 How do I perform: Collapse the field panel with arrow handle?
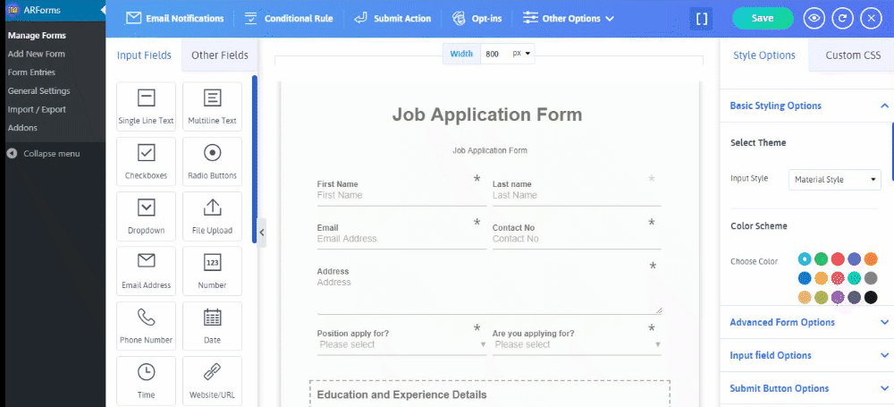click(262, 233)
